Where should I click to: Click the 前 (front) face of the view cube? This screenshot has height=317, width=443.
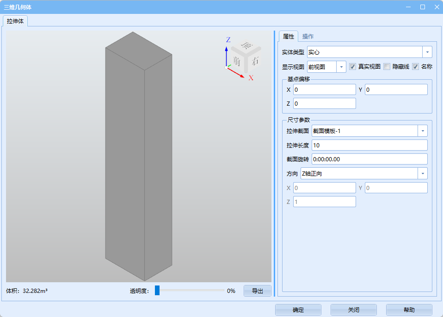pyautogui.click(x=237, y=60)
